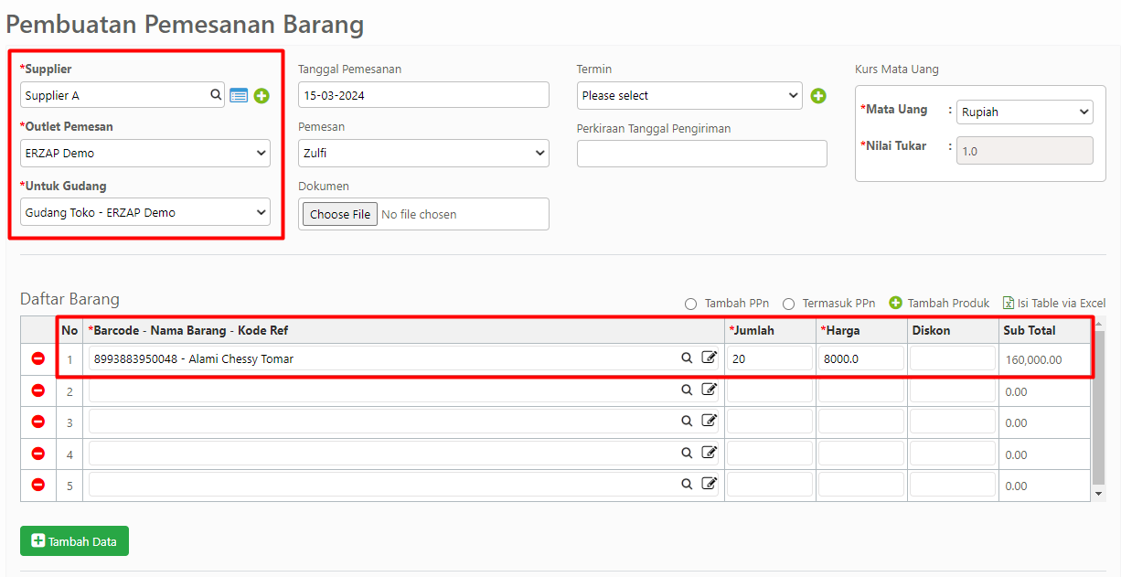
Task: Click the Jumlah field showing 20
Action: tap(770, 358)
